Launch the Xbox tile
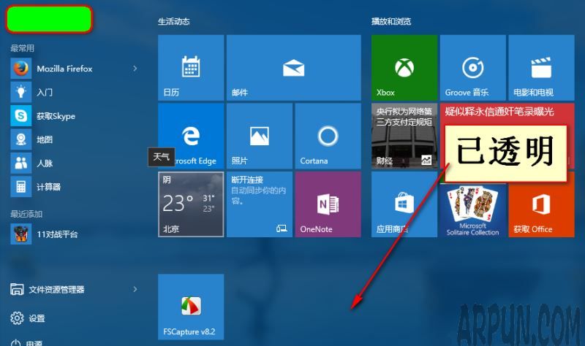Viewport: 585px width, 346px height. tap(404, 67)
